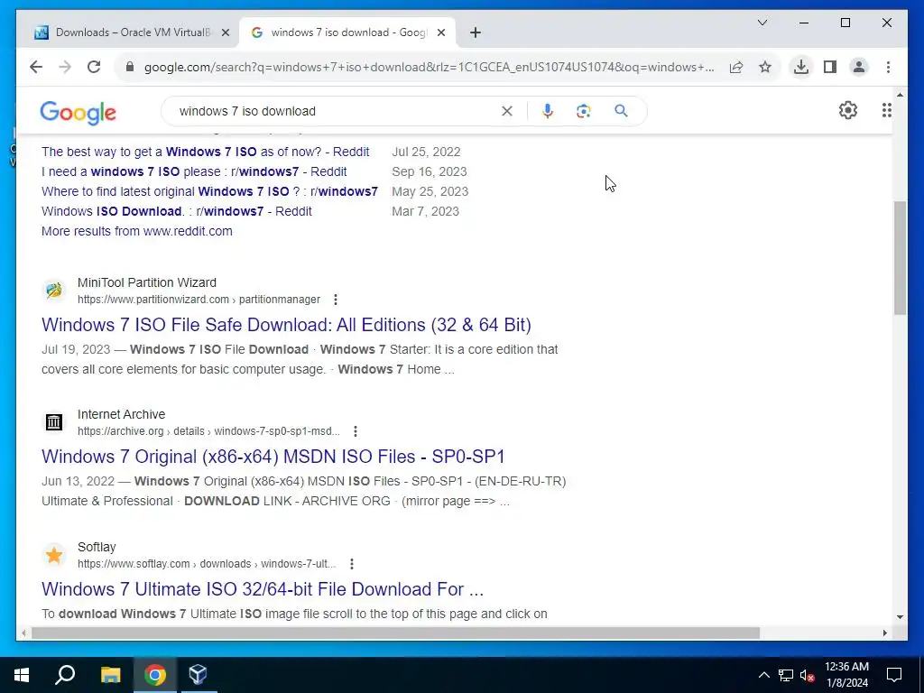Open 'Windows 7 Ultimate ISO 32/64-bit File Download' result

pos(263,589)
